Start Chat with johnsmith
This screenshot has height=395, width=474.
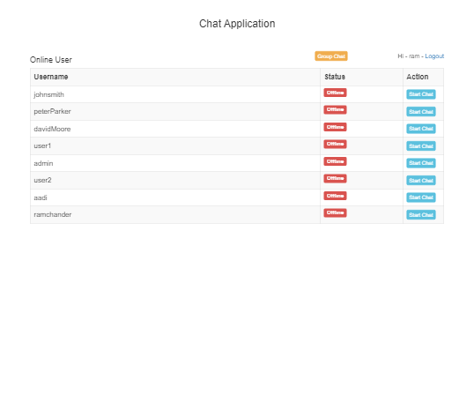tap(421, 94)
